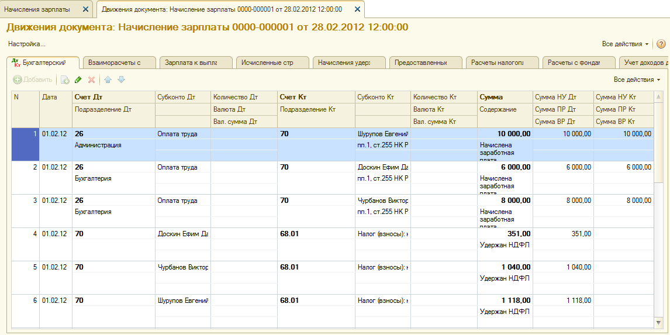Image resolution: width=670 pixels, height=335 pixels.
Task: Click the row number 1 cell
Action: [25, 144]
